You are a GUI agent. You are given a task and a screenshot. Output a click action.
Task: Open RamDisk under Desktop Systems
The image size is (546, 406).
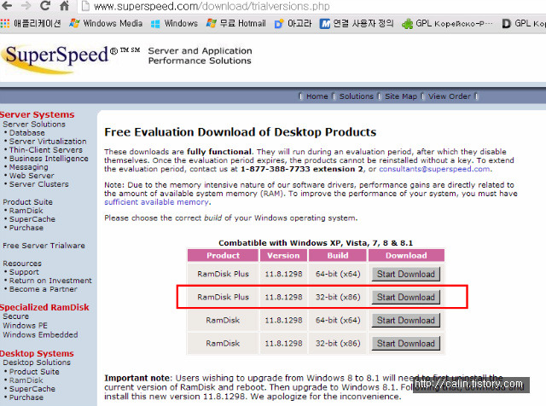26,380
